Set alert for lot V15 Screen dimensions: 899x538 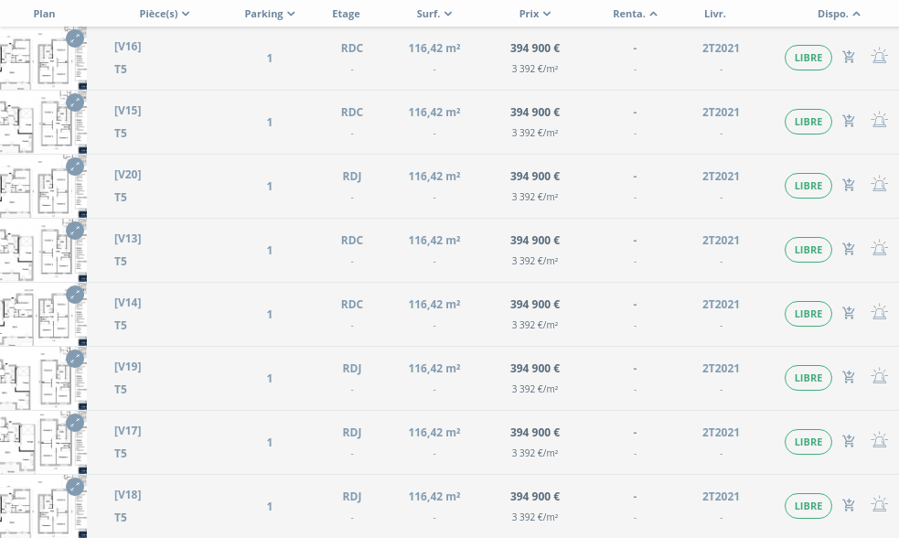click(879, 121)
